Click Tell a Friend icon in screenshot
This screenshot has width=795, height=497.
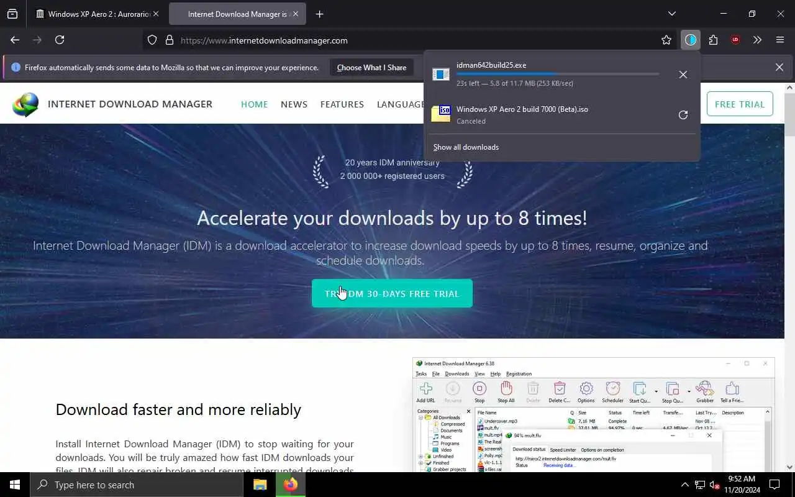732,392
